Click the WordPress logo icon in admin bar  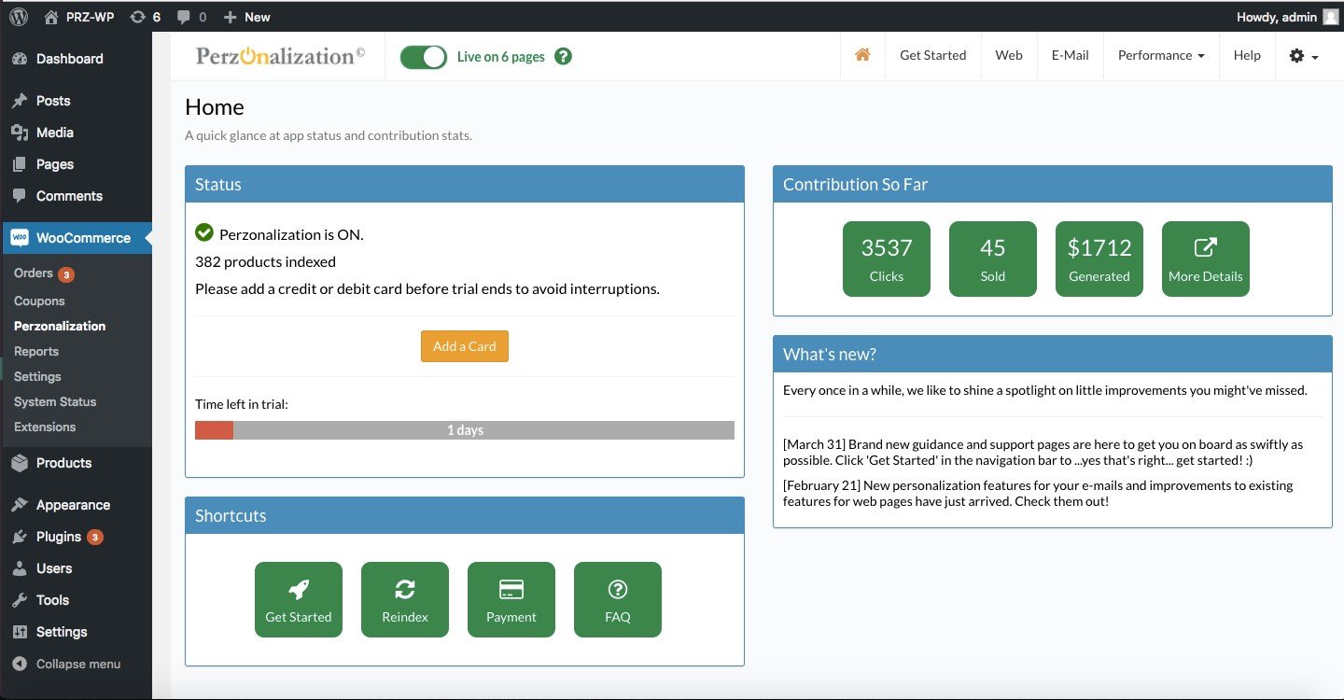point(19,17)
